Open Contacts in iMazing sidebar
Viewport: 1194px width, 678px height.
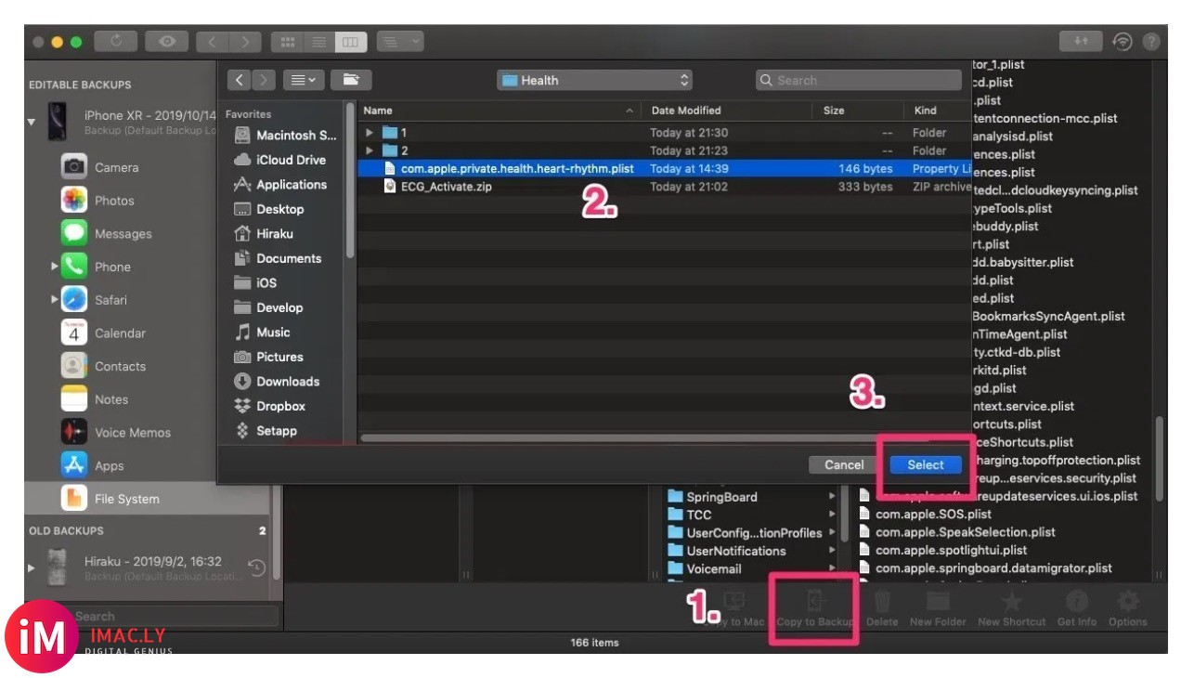coord(120,366)
